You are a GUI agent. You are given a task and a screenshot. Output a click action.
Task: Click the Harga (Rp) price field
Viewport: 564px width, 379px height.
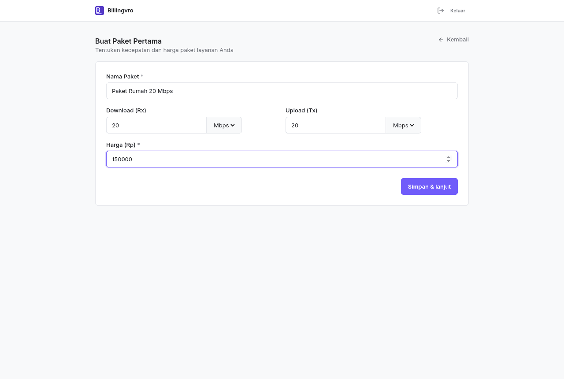[282, 159]
